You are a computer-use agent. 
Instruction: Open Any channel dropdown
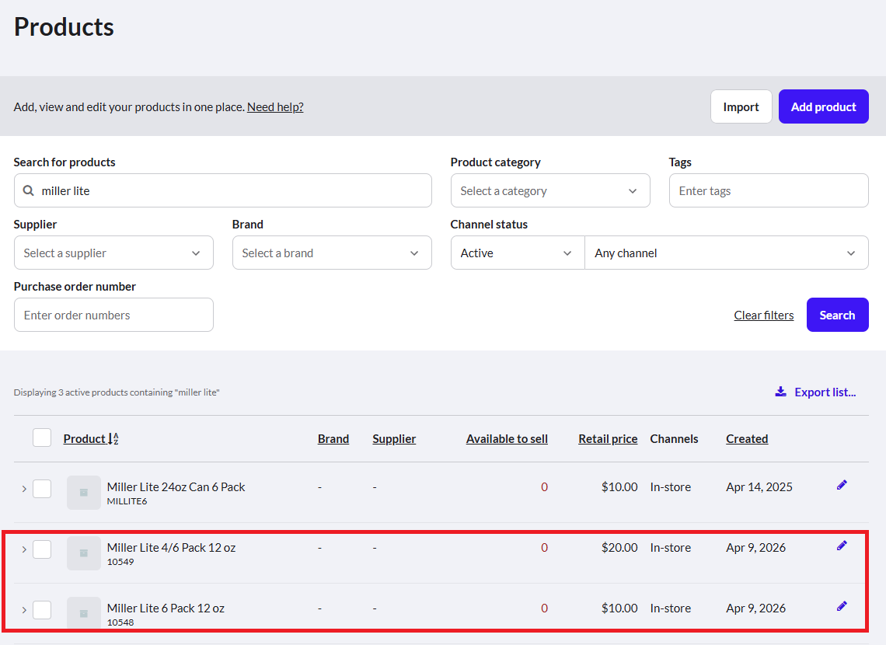pos(726,253)
